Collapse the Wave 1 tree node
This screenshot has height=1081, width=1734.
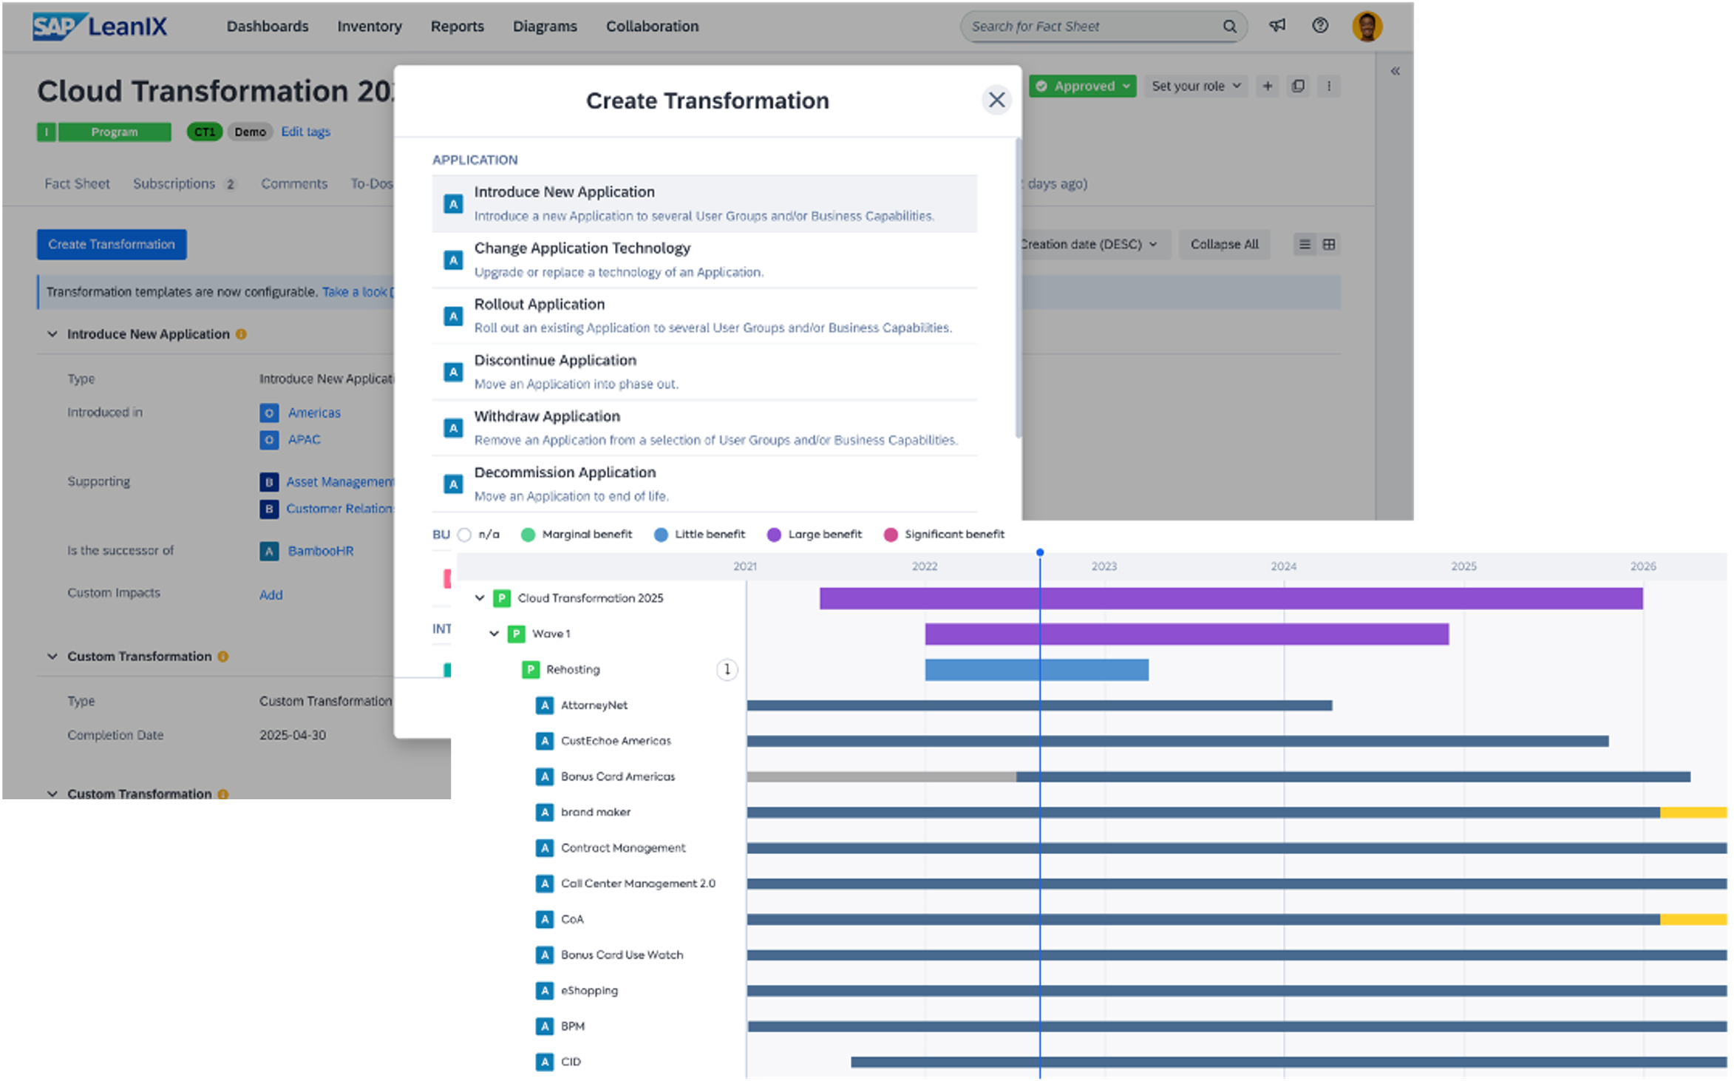point(494,634)
